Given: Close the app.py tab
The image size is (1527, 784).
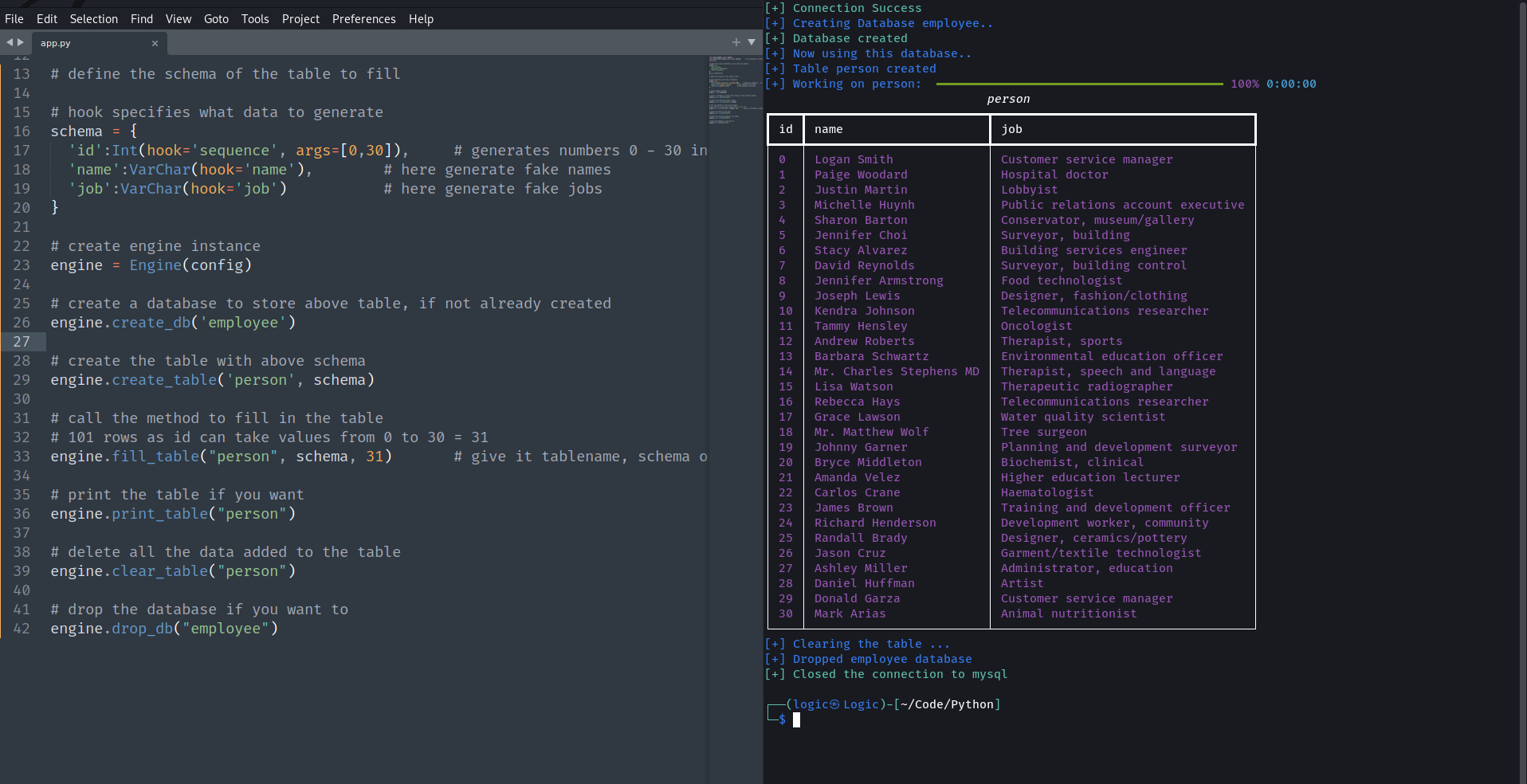Looking at the screenshot, I should (x=155, y=43).
